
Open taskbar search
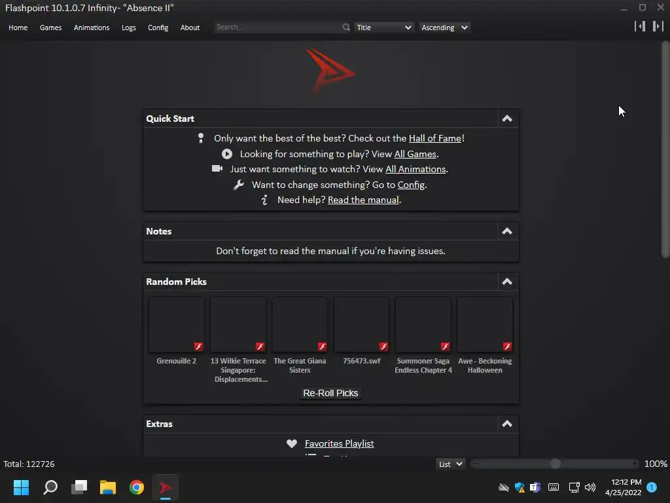coord(50,487)
